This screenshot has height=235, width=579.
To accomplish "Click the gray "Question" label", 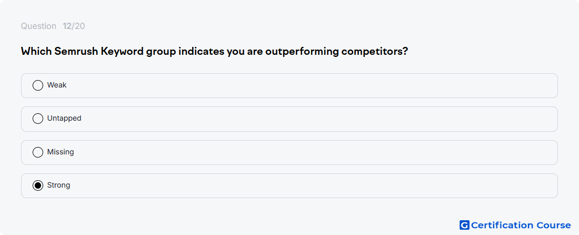I will point(38,26).
